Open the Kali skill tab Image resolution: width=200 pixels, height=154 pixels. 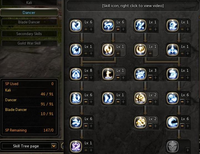pos(29,3)
